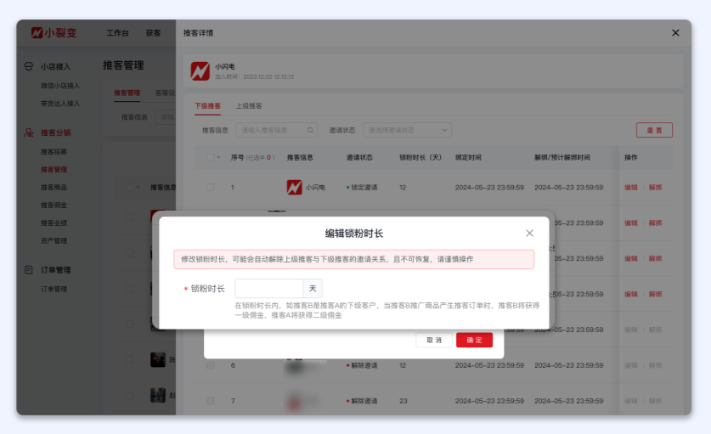
Task: Open 工作台 top menu
Action: coord(117,32)
